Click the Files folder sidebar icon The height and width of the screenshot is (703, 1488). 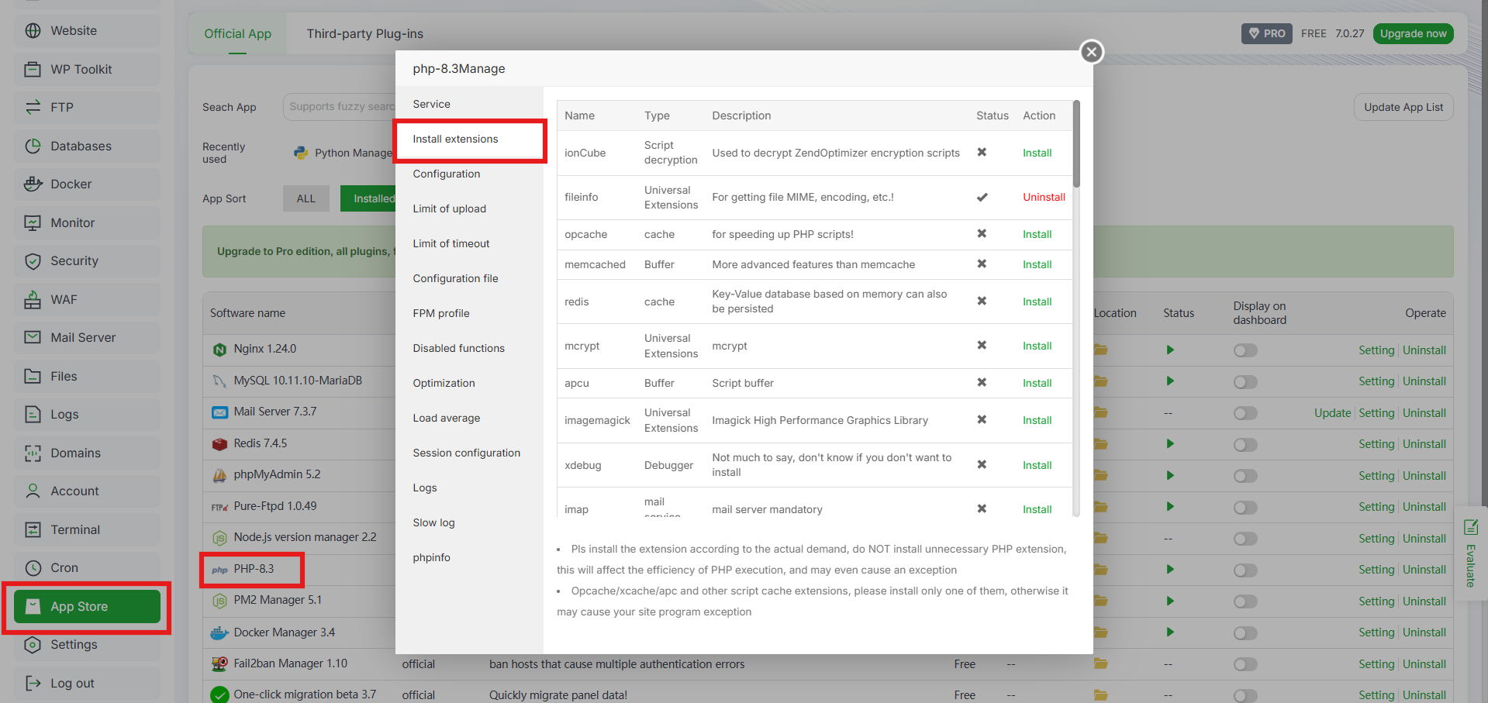pos(33,376)
